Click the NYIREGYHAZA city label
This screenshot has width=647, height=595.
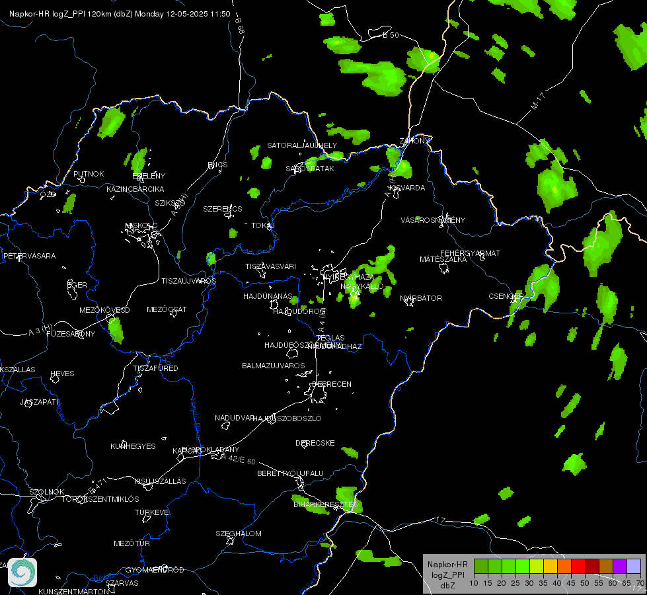[x=348, y=277]
